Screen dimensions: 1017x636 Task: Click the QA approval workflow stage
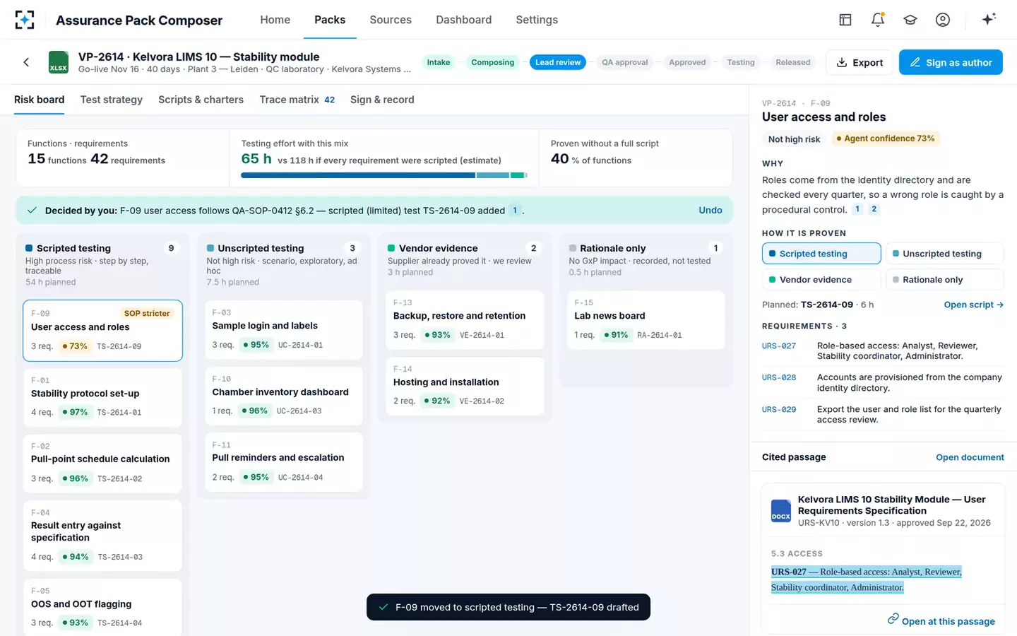624,62
